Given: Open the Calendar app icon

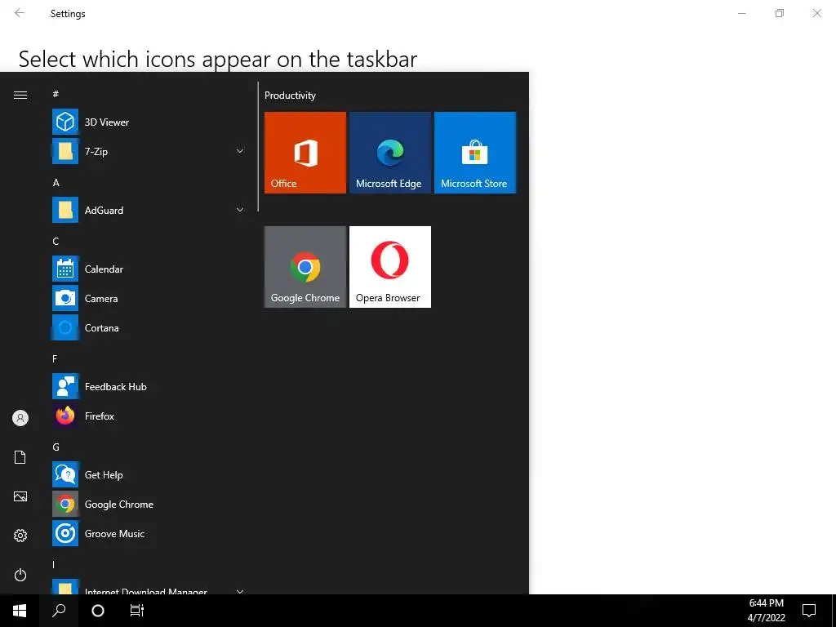Looking at the screenshot, I should click(65, 269).
